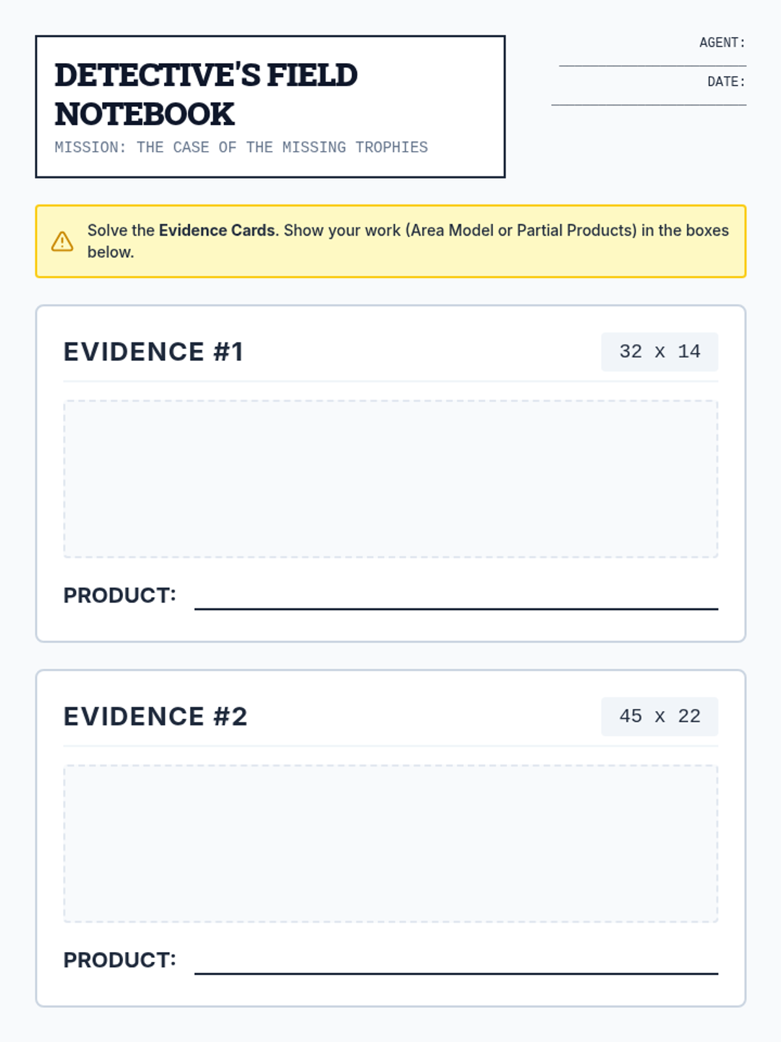Click the EVIDENCE #1 heading

tap(154, 352)
